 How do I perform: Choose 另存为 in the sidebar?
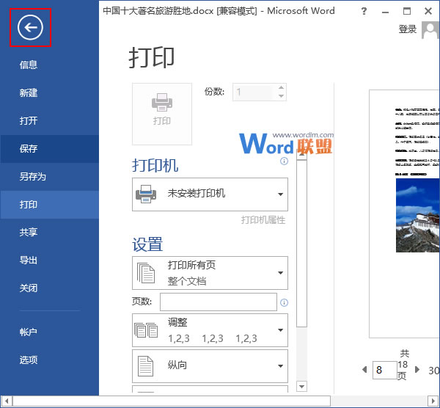(32, 176)
